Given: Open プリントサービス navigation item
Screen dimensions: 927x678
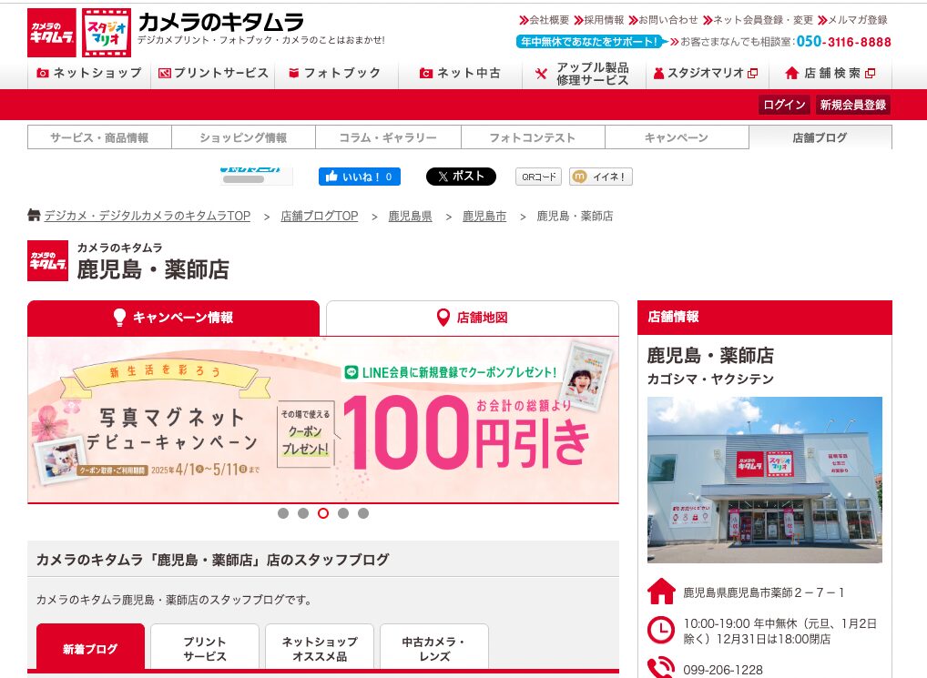Looking at the screenshot, I should [x=213, y=73].
